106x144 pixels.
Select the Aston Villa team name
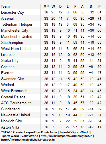coord(10,127)
